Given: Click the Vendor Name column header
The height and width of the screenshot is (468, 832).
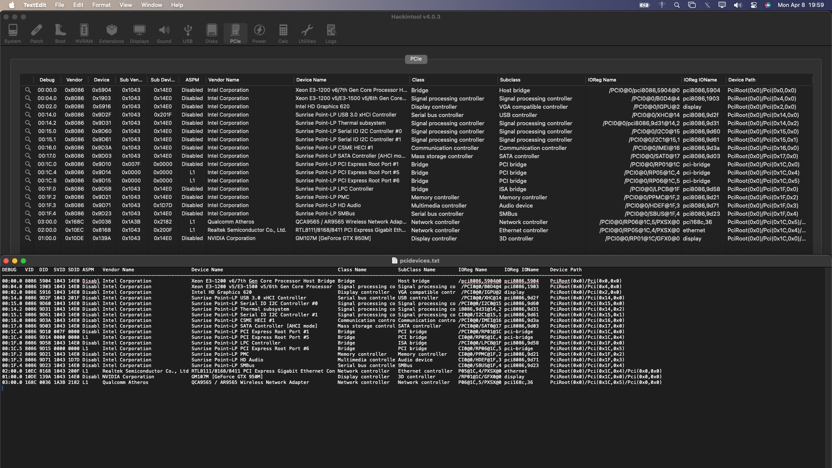Looking at the screenshot, I should click(224, 80).
